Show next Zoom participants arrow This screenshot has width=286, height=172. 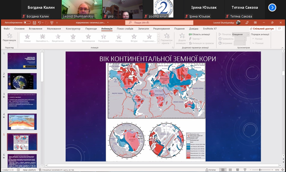pyautogui.click(x=272, y=8)
